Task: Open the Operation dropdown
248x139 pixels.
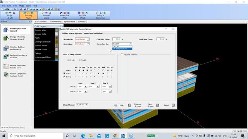Action: coord(88,44)
